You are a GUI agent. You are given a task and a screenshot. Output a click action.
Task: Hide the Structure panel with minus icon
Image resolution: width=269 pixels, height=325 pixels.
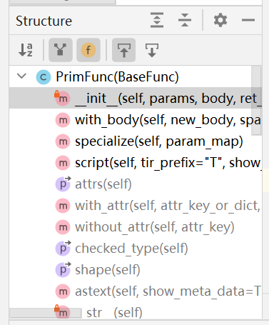pyautogui.click(x=248, y=20)
